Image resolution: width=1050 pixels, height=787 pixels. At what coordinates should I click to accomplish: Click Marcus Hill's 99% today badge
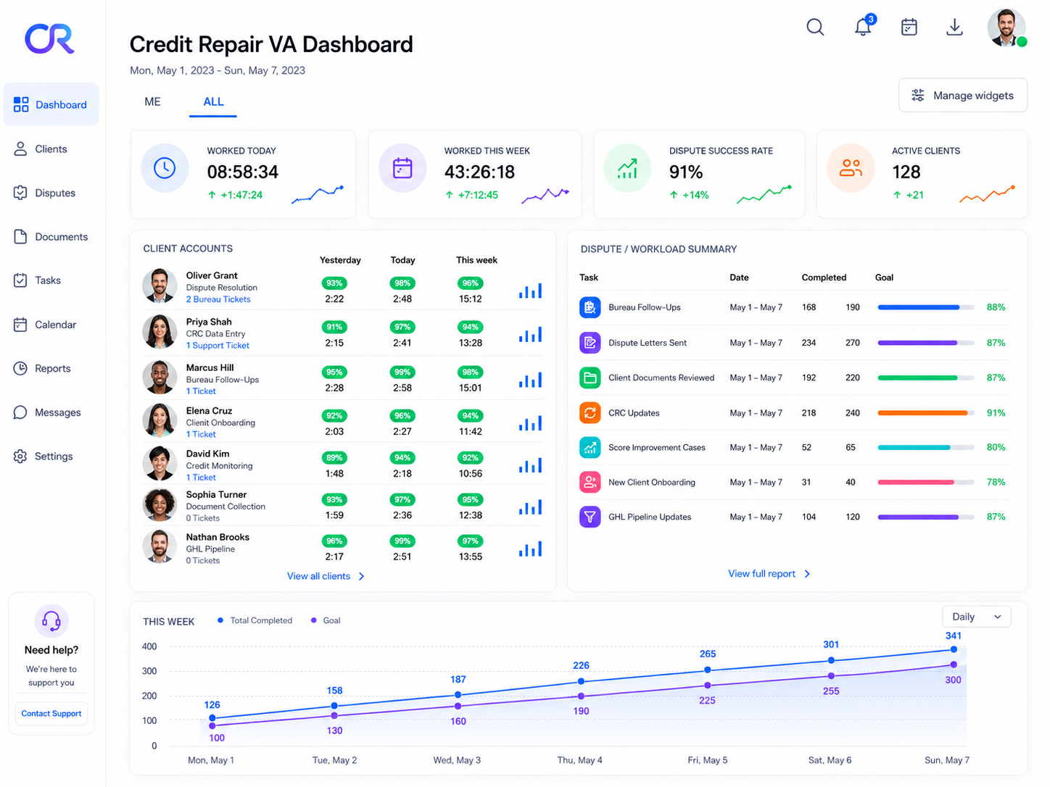402,372
